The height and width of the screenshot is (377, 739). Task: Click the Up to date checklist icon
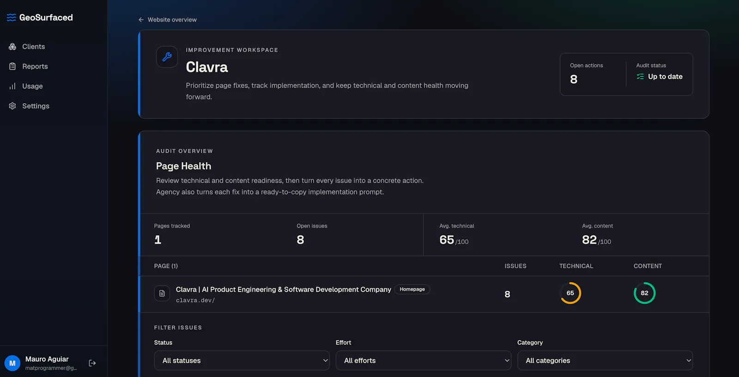[640, 77]
